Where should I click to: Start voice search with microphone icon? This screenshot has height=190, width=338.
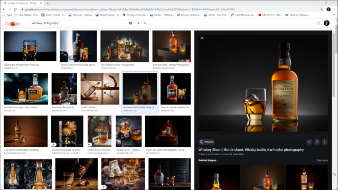pos(138,23)
